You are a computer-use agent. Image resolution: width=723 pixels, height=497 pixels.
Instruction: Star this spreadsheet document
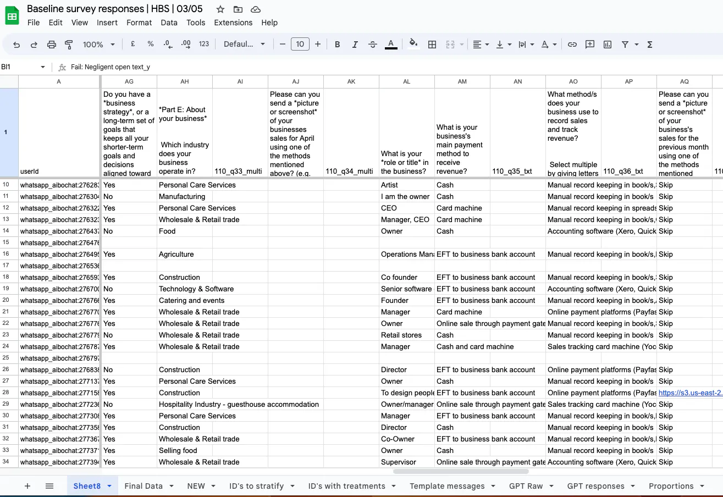click(220, 9)
